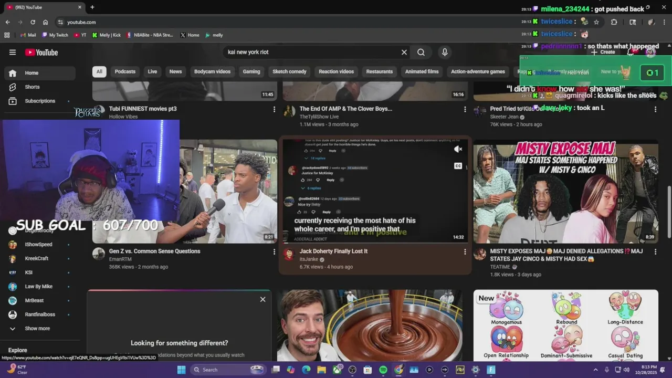Viewport: 672px width, 378px height.
Task: Click the browser back arrow
Action: (x=7, y=22)
